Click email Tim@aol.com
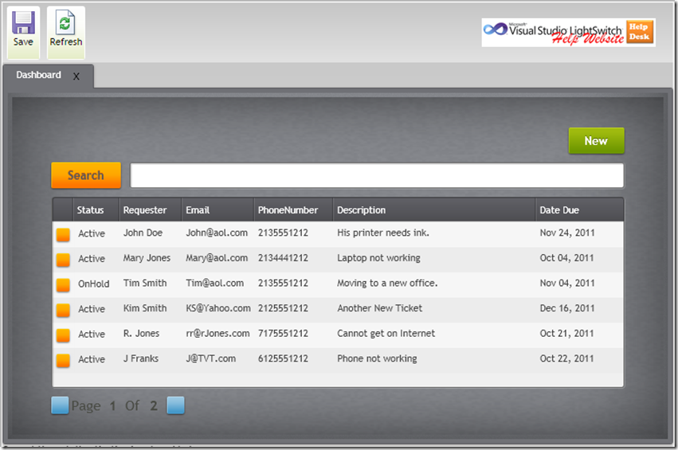 tap(215, 283)
